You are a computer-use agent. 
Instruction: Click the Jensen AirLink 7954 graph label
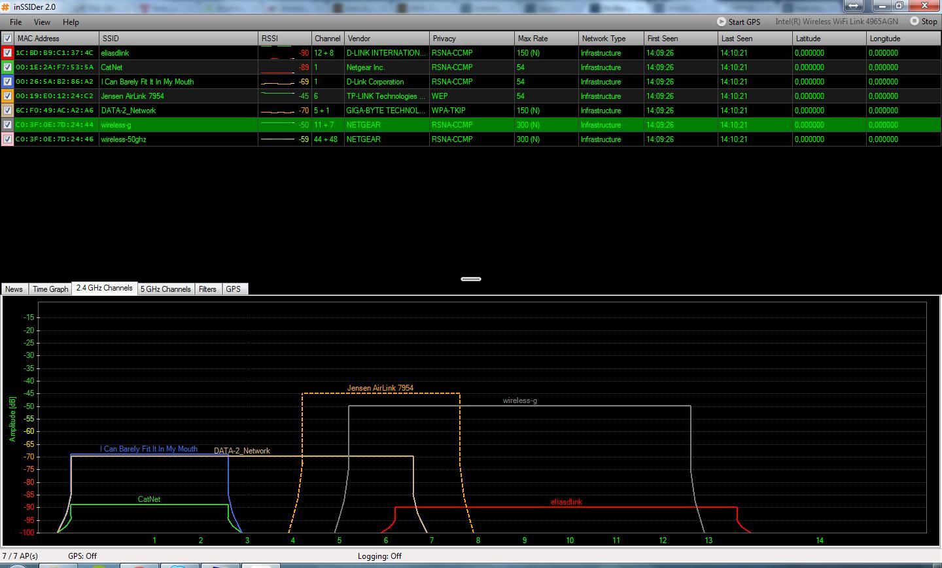380,388
